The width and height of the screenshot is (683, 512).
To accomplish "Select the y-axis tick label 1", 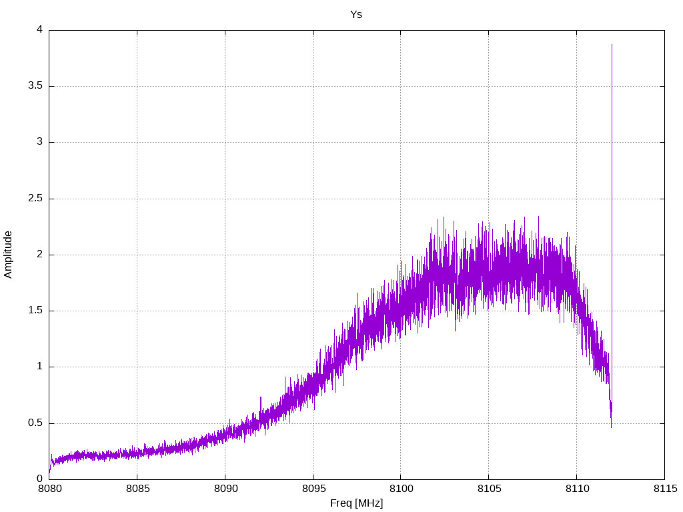I will pos(39,367).
